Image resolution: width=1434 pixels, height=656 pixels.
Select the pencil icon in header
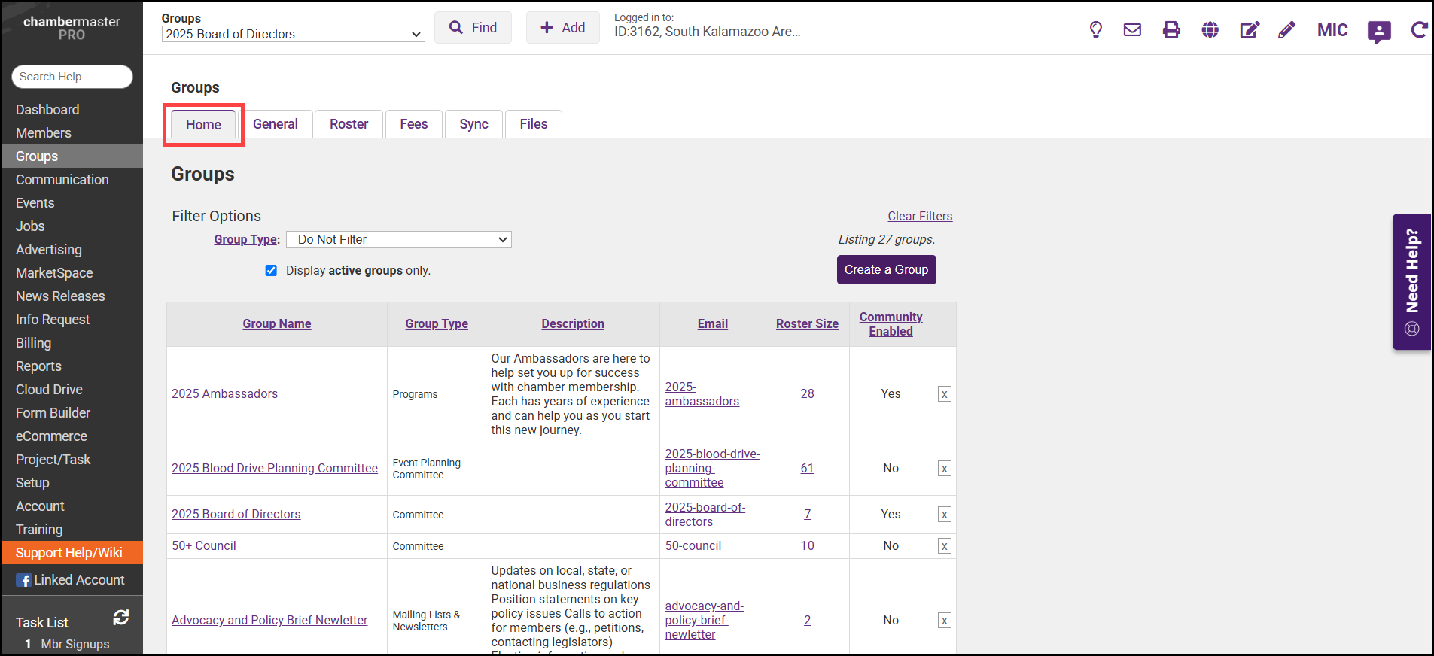pyautogui.click(x=1286, y=30)
